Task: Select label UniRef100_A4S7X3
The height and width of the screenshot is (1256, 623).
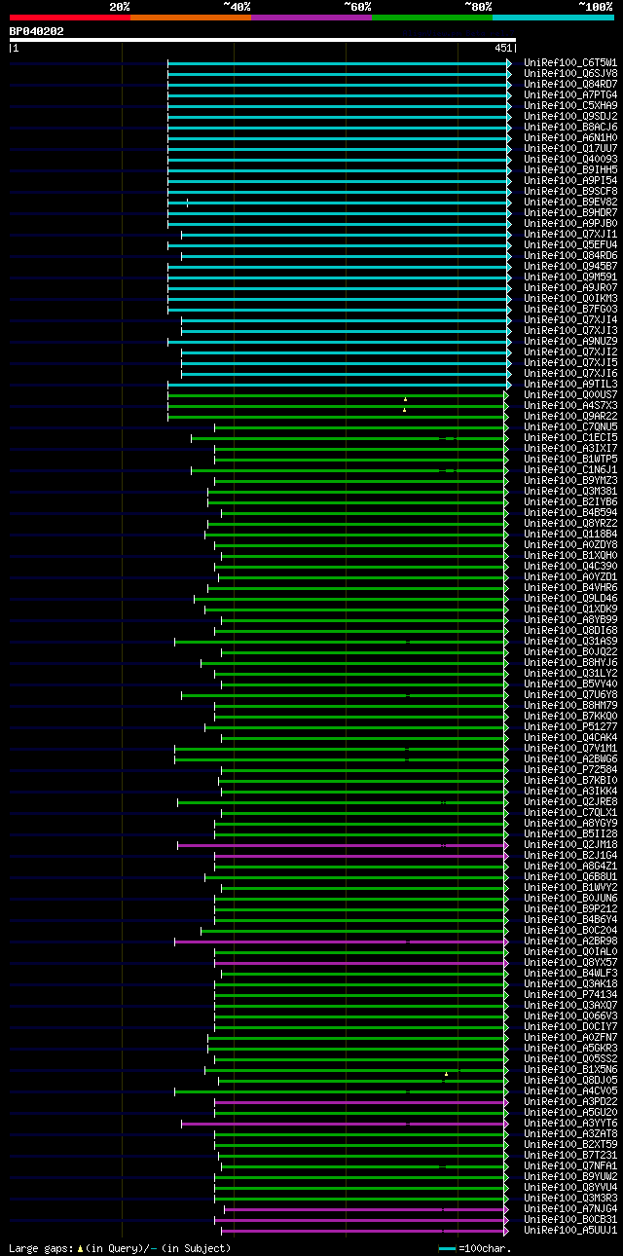Action: pyautogui.click(x=570, y=405)
